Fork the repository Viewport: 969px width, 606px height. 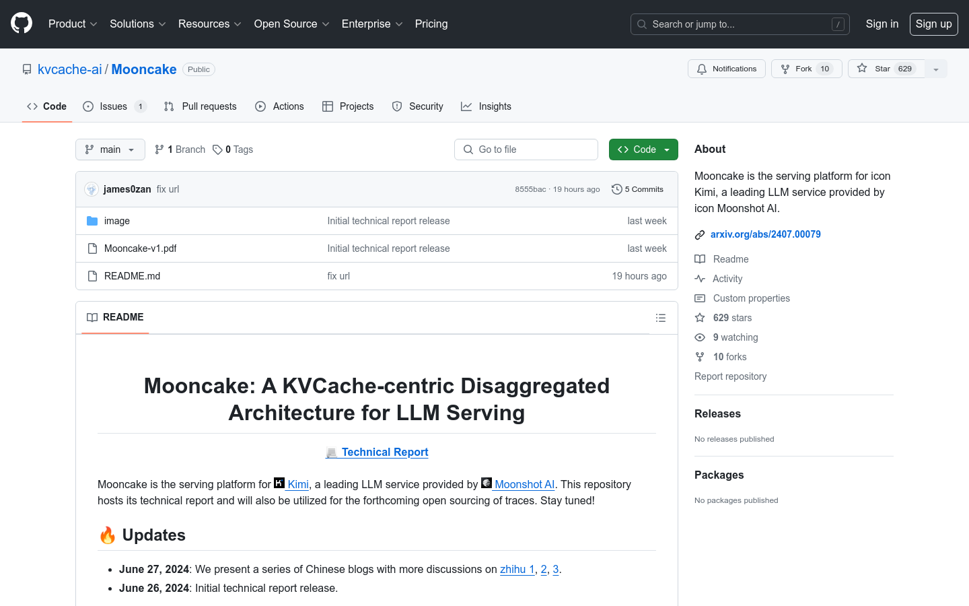click(x=806, y=69)
